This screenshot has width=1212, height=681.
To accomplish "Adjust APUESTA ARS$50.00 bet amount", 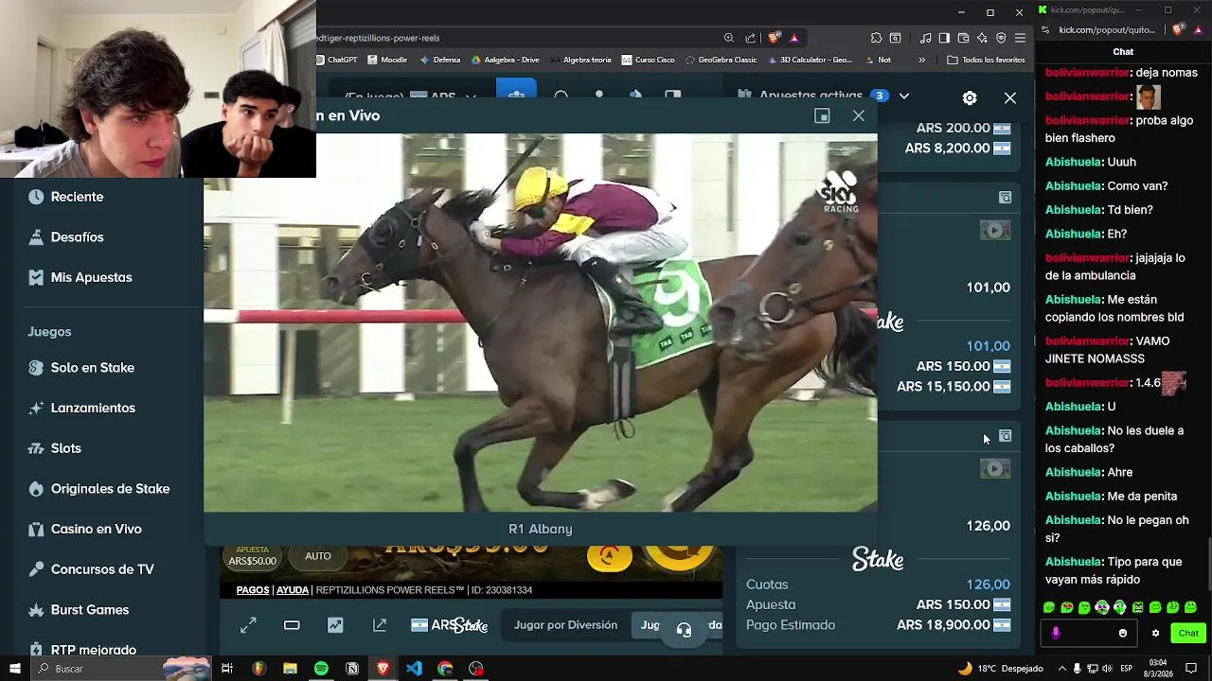I will click(253, 556).
